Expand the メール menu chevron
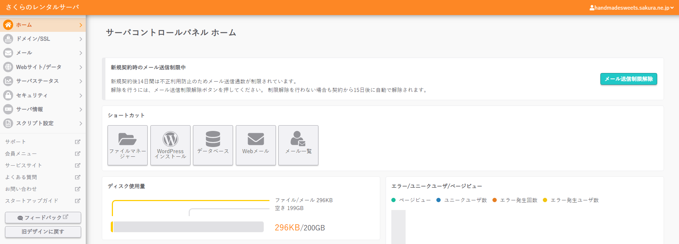The width and height of the screenshot is (679, 244). [81, 53]
